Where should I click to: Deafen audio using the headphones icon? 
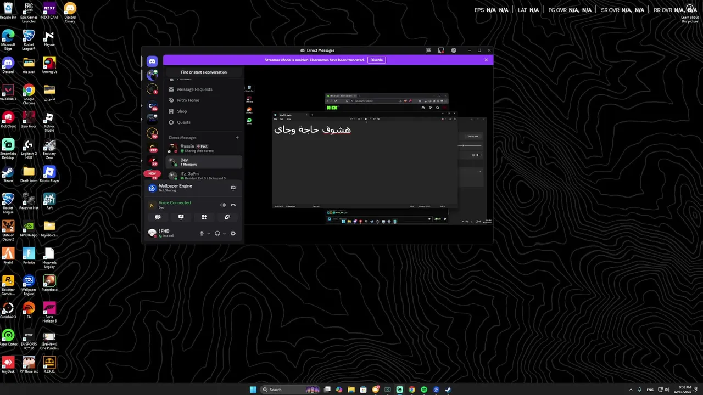pyautogui.click(x=217, y=233)
